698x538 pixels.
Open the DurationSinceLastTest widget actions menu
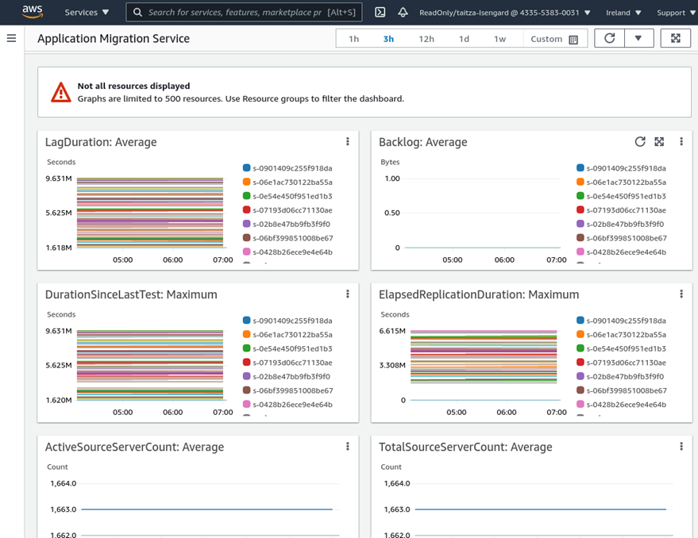[x=348, y=294]
